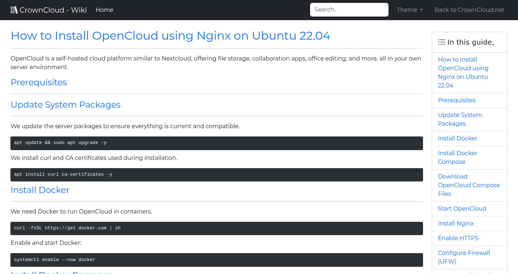Click 'Enable HTTPS' in the guide list
Screen dimensions: 518x274
point(458,238)
